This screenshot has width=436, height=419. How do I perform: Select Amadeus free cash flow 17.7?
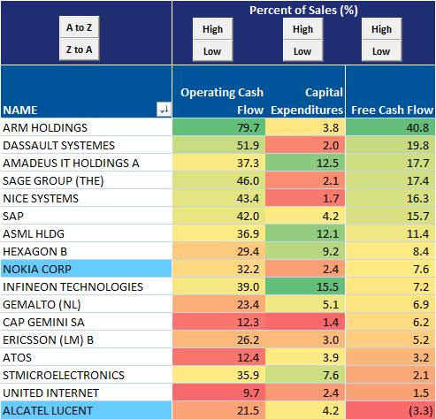pyautogui.click(x=390, y=163)
